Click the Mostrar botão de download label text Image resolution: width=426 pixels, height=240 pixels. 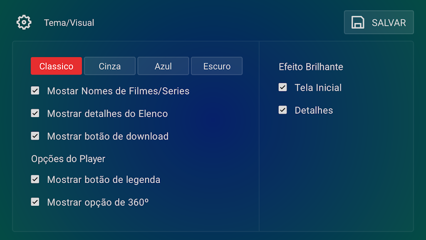click(x=108, y=136)
